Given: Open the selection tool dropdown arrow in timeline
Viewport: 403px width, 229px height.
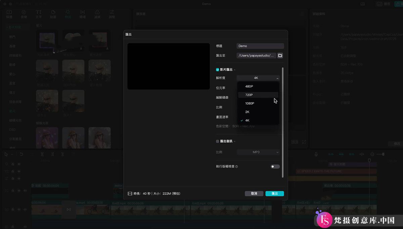Looking at the screenshot, I should pyautogui.click(x=12, y=154).
